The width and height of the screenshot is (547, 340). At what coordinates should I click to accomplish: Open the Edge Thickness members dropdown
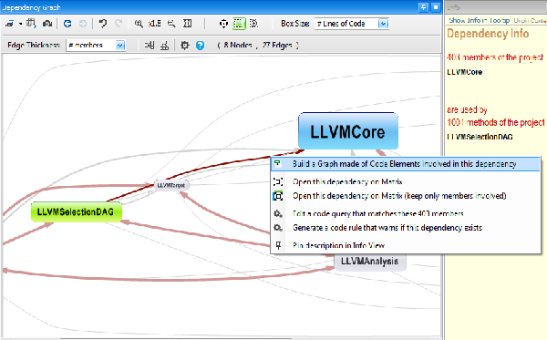pyautogui.click(x=96, y=46)
